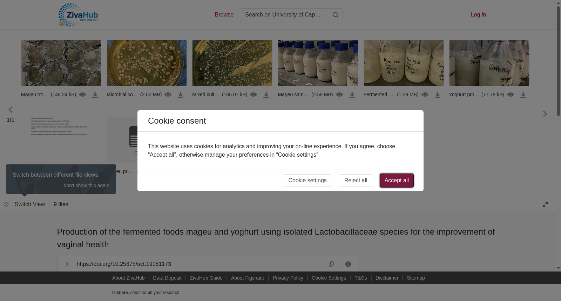Click Accept all cookies button
Screen dimensions: 561x301
(397, 181)
